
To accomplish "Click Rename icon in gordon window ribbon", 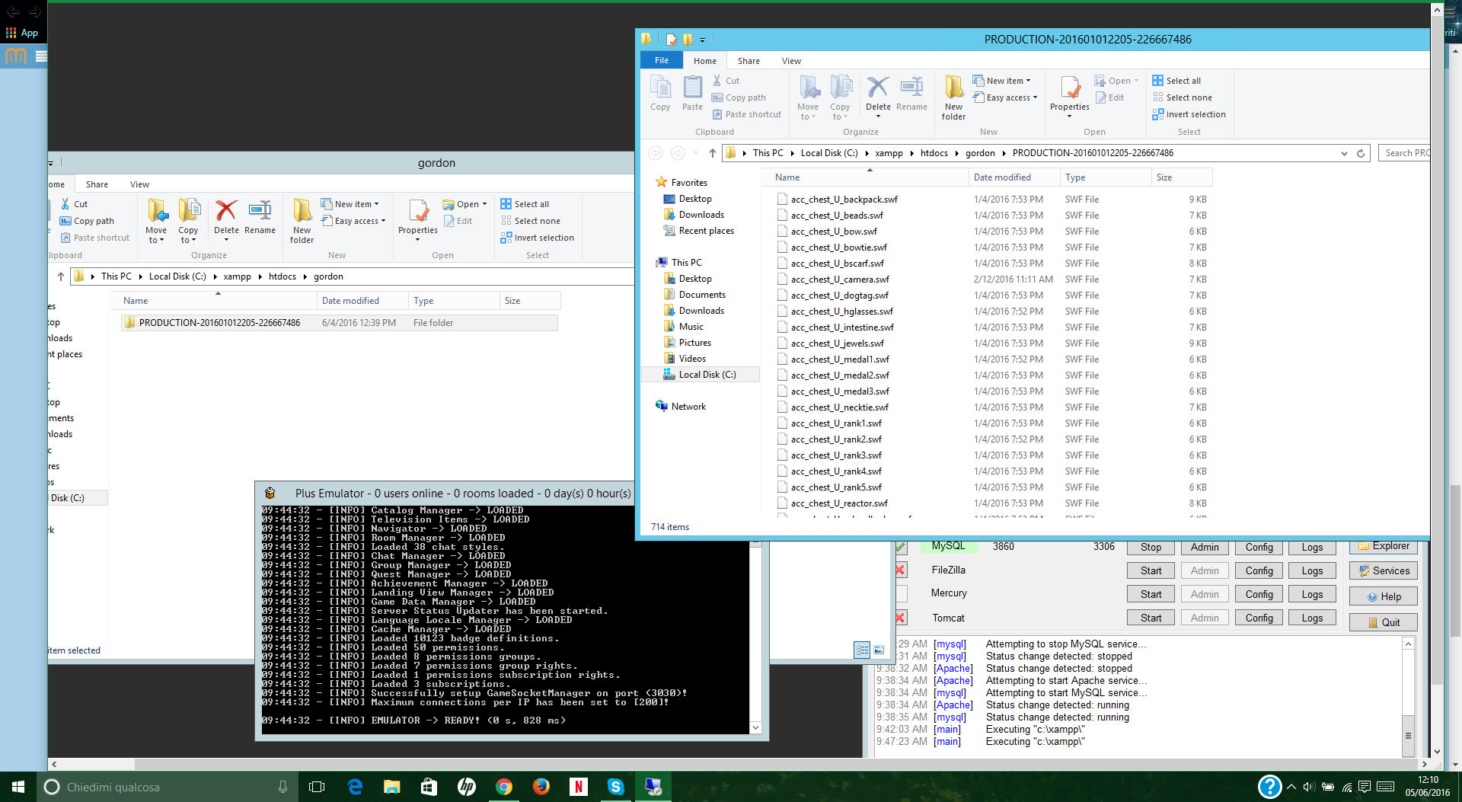I will point(260,216).
